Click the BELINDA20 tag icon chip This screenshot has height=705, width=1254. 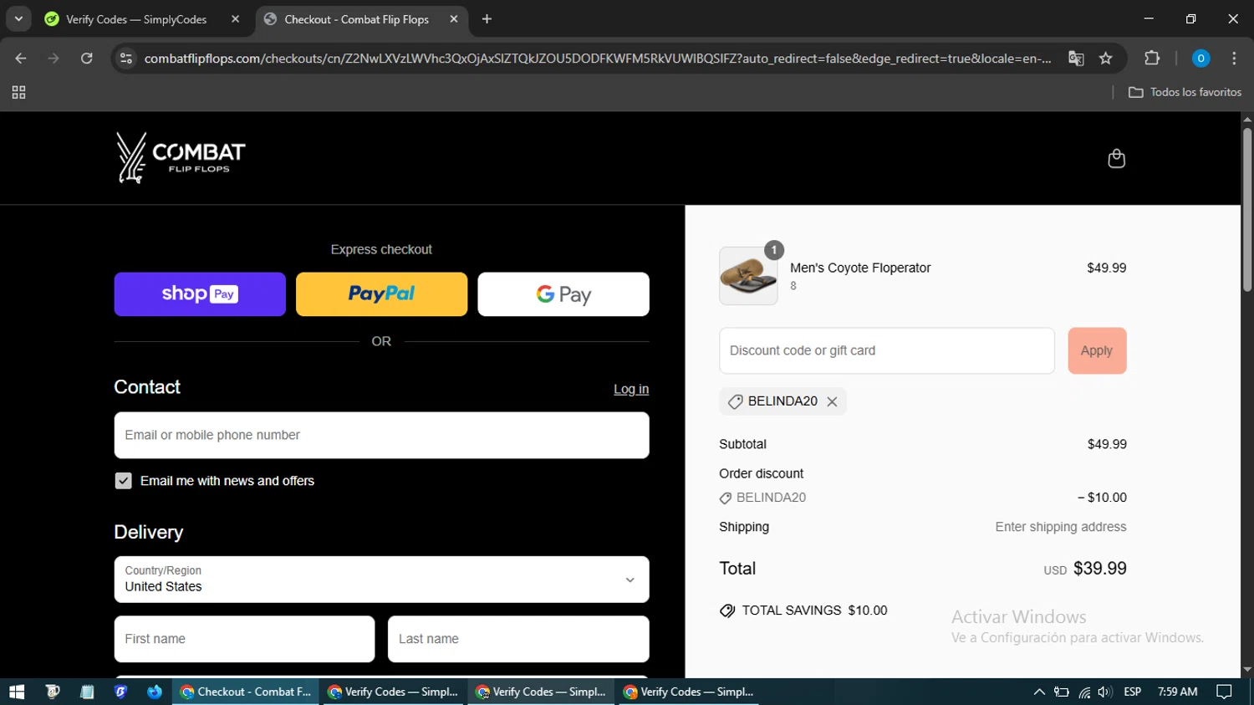click(x=782, y=401)
